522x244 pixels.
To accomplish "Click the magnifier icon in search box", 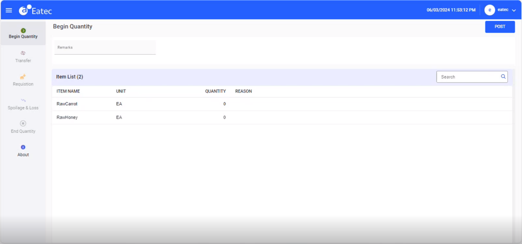I will click(503, 77).
